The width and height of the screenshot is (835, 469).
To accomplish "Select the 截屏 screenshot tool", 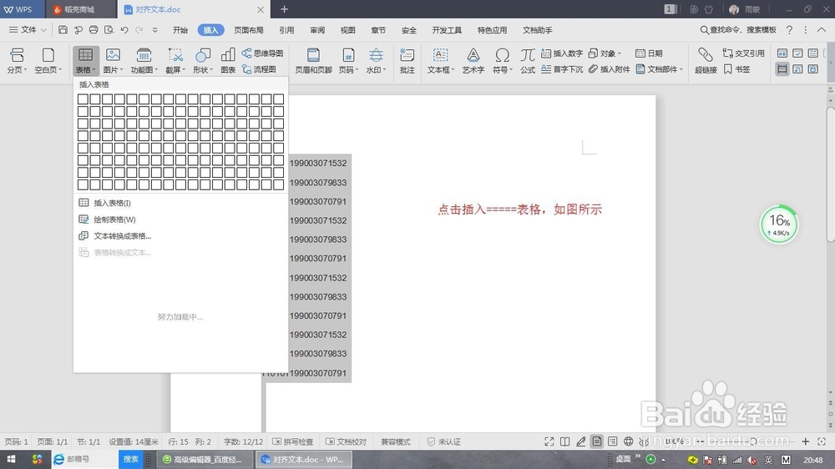I will coord(175,60).
